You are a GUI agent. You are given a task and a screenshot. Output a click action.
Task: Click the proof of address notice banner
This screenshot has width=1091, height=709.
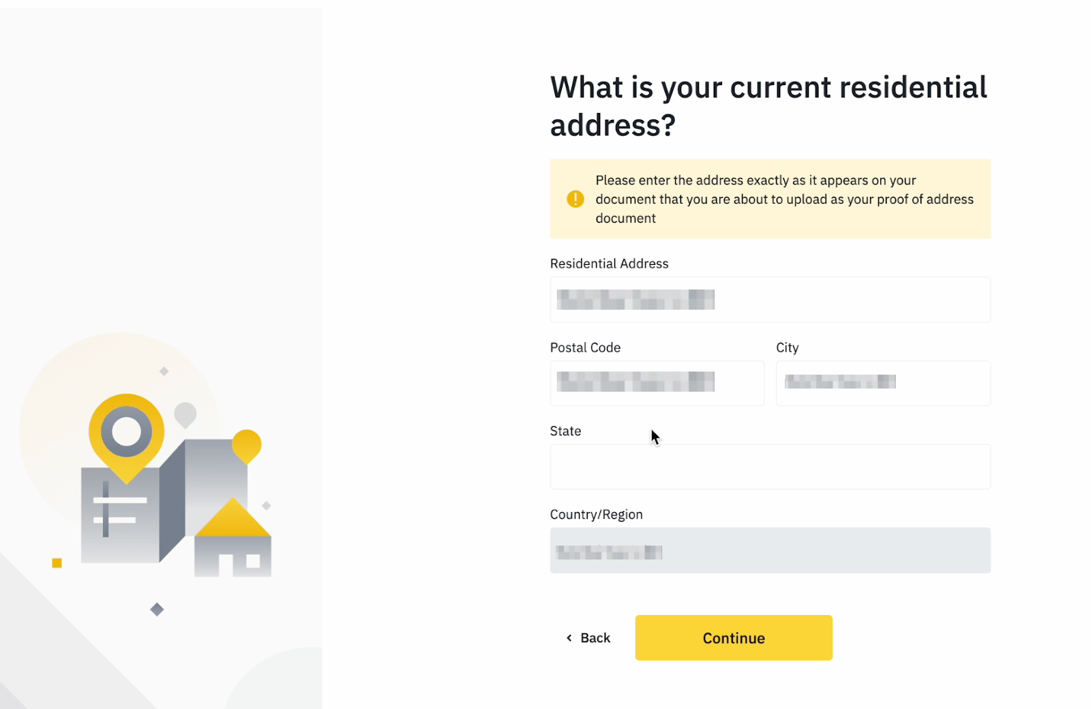[770, 199]
